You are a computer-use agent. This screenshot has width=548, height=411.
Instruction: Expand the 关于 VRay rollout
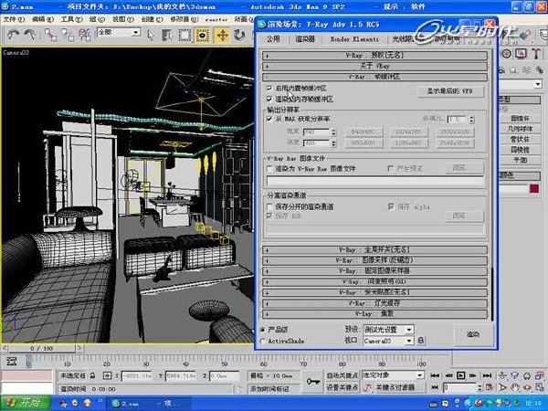point(375,66)
